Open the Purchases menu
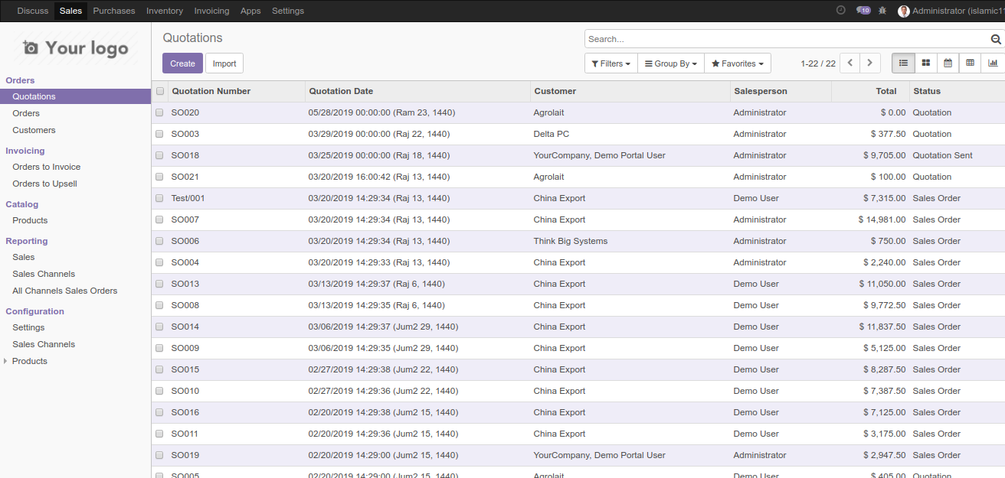Image resolution: width=1005 pixels, height=478 pixels. coord(114,11)
